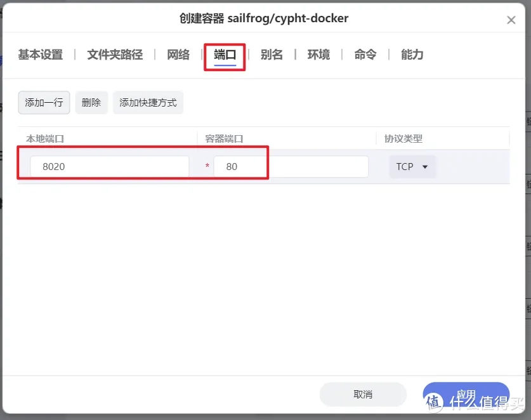Viewport: 531px width, 420px height.
Task: Switch to the 基本设置 tab
Action: pyautogui.click(x=41, y=55)
